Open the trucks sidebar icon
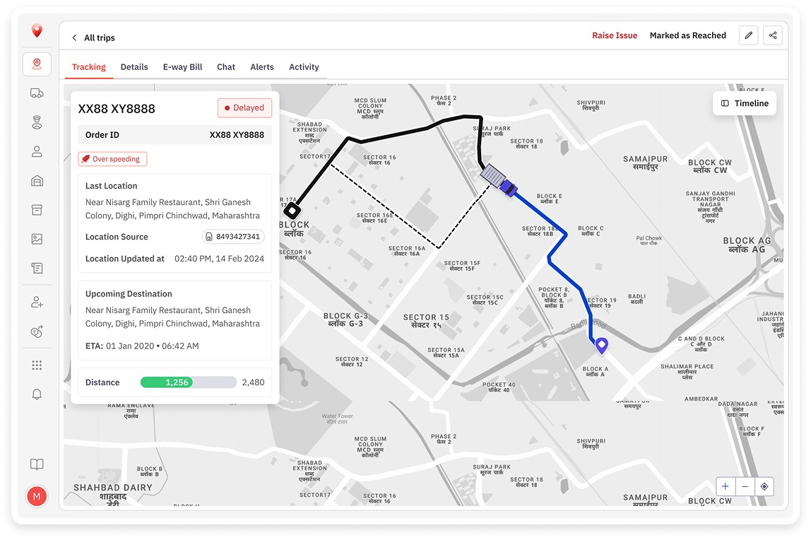Screen dimensions: 811x540 click(37, 93)
